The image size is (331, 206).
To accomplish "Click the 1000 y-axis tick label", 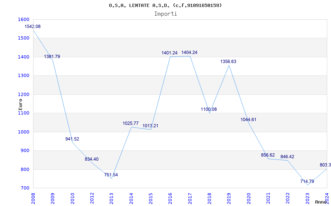I will pyautogui.click(x=23, y=132).
